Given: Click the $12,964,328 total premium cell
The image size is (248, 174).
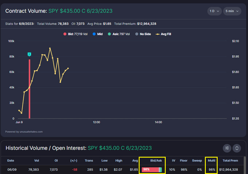Looking at the screenshot, I should point(229,170).
